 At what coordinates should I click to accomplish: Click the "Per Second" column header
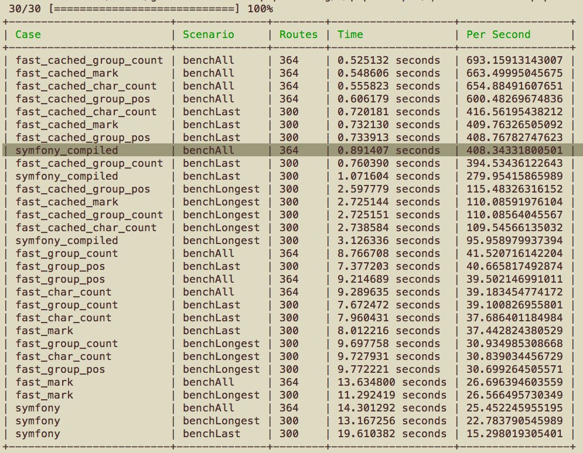(498, 35)
